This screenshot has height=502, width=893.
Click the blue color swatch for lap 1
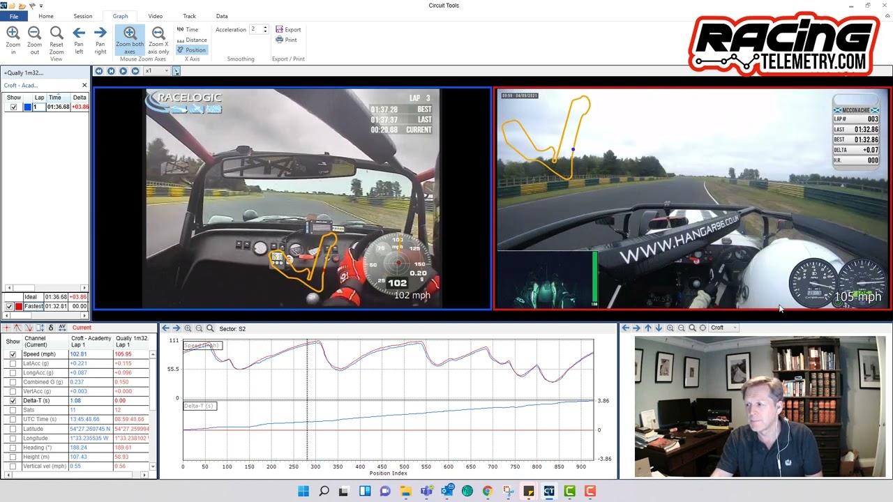28,107
